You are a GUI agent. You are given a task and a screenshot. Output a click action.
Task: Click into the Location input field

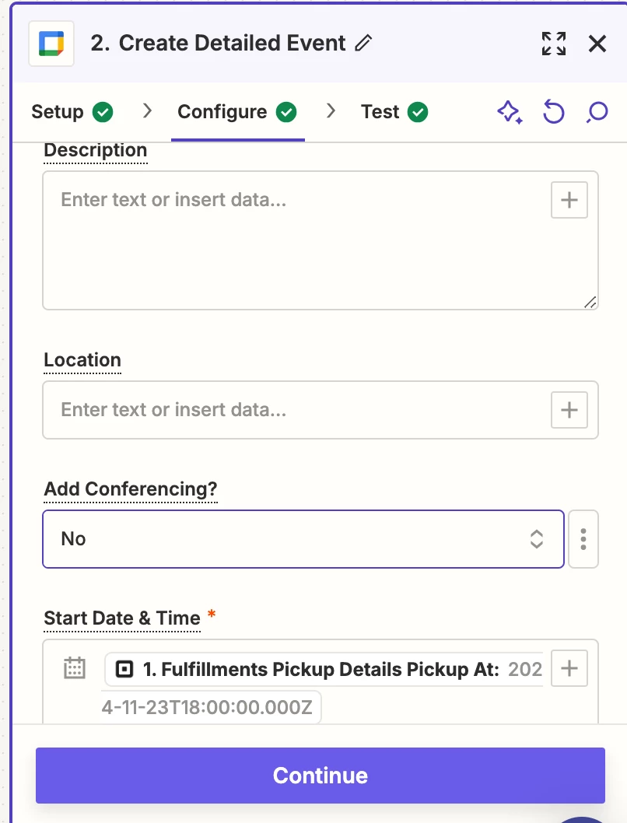pyautogui.click(x=296, y=410)
